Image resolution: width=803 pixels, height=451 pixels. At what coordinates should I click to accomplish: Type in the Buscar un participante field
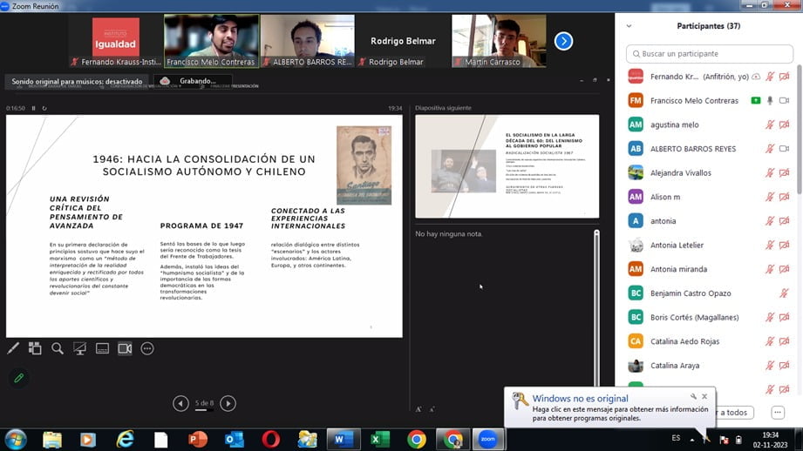[x=711, y=54]
